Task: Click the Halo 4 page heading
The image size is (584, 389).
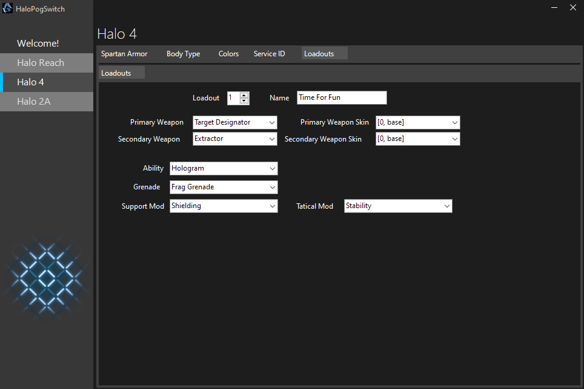Action: click(x=117, y=34)
